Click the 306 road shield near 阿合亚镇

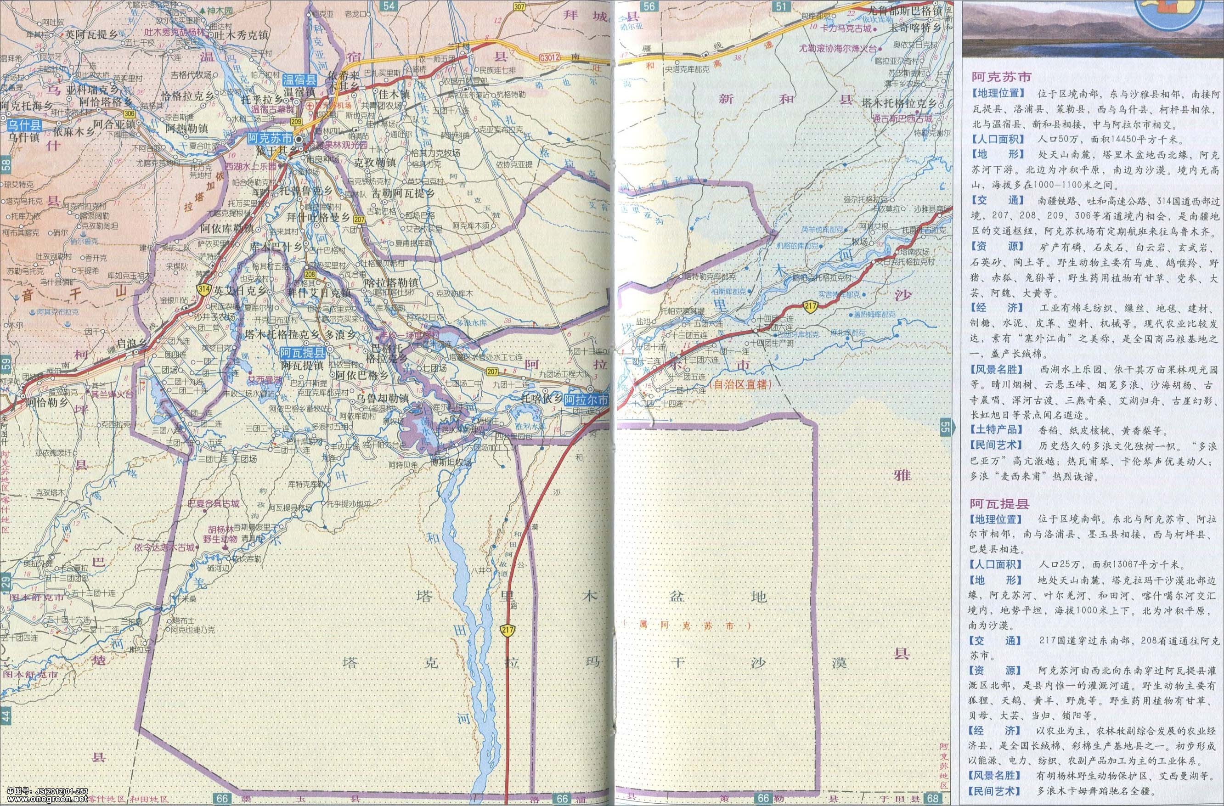[129, 114]
